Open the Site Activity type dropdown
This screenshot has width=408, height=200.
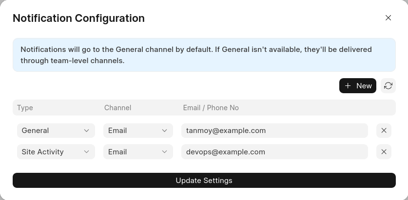tap(56, 152)
